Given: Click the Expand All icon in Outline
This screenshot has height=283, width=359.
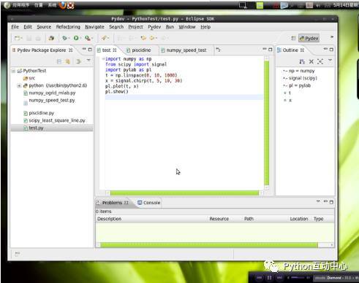Looking at the screenshot, I should tap(320, 61).
